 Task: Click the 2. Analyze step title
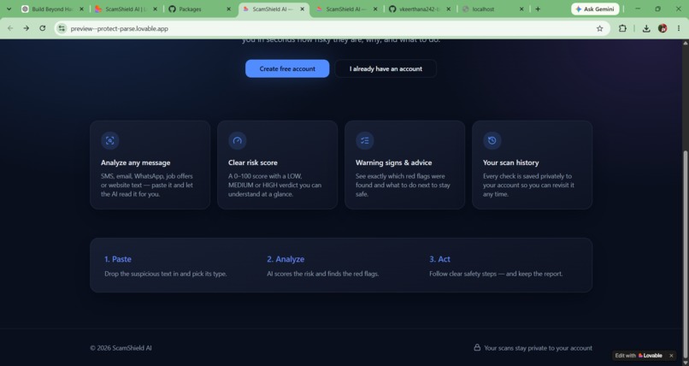286,259
